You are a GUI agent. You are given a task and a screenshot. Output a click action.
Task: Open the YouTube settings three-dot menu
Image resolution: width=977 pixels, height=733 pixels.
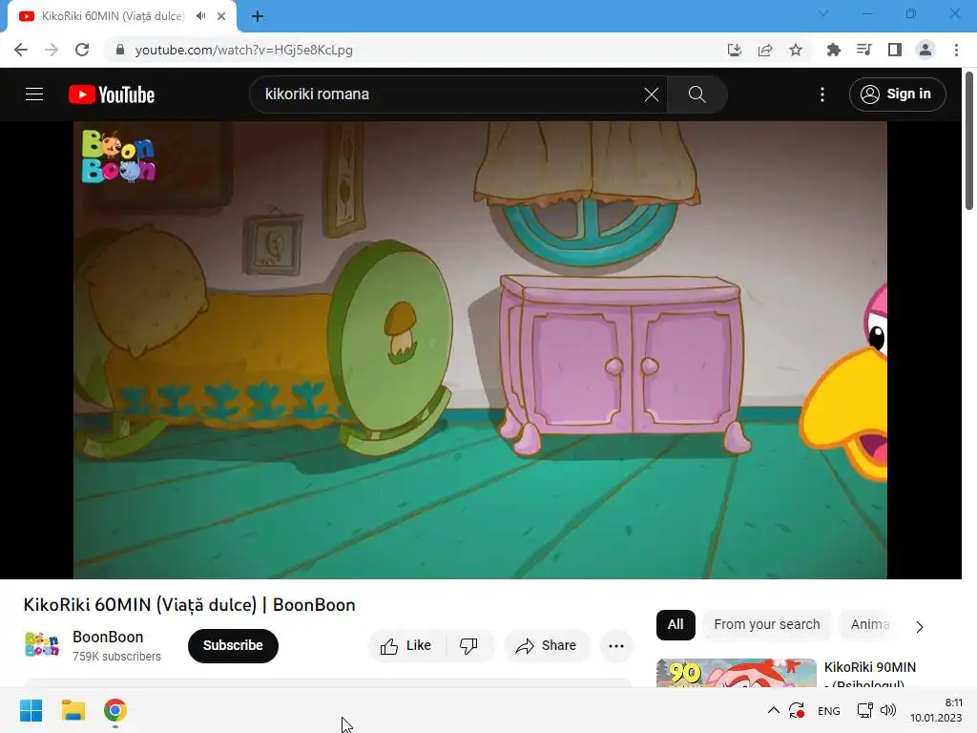[822, 94]
